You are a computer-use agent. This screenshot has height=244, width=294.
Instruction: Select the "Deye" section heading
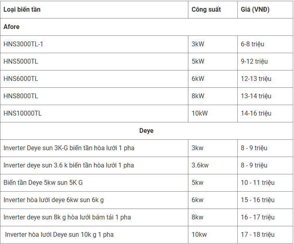146,131
